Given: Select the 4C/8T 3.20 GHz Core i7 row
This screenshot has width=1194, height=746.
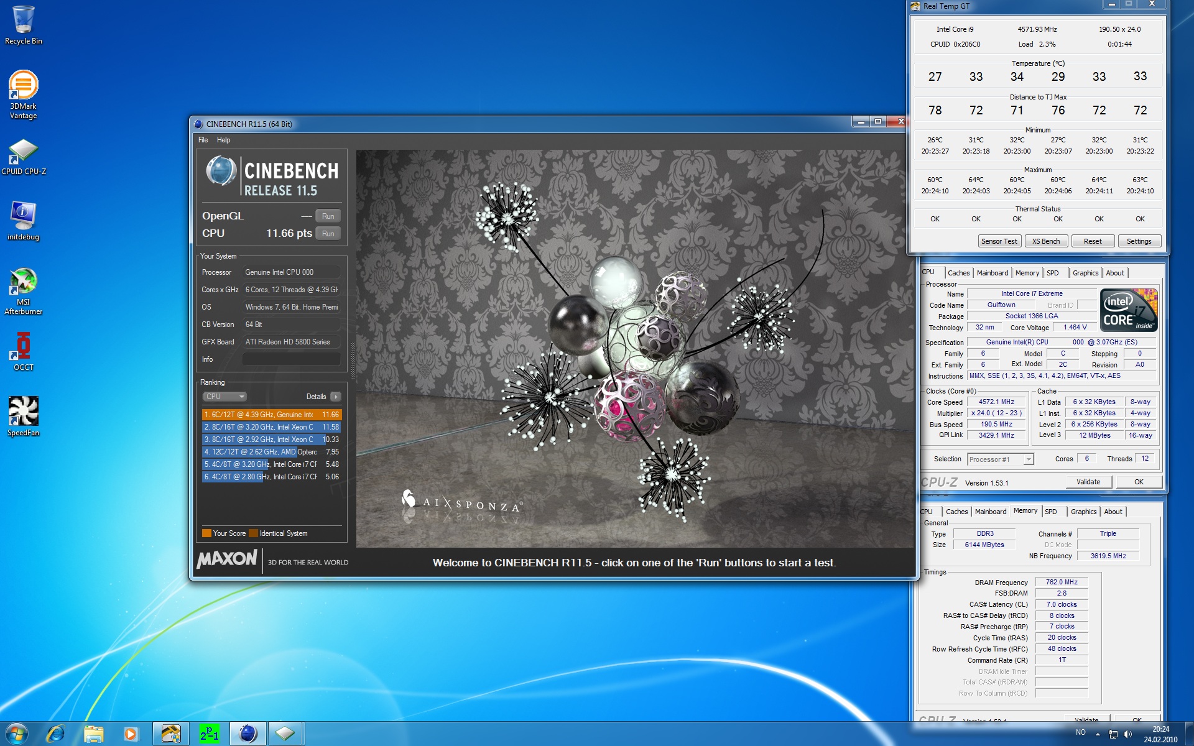Looking at the screenshot, I should tap(272, 464).
